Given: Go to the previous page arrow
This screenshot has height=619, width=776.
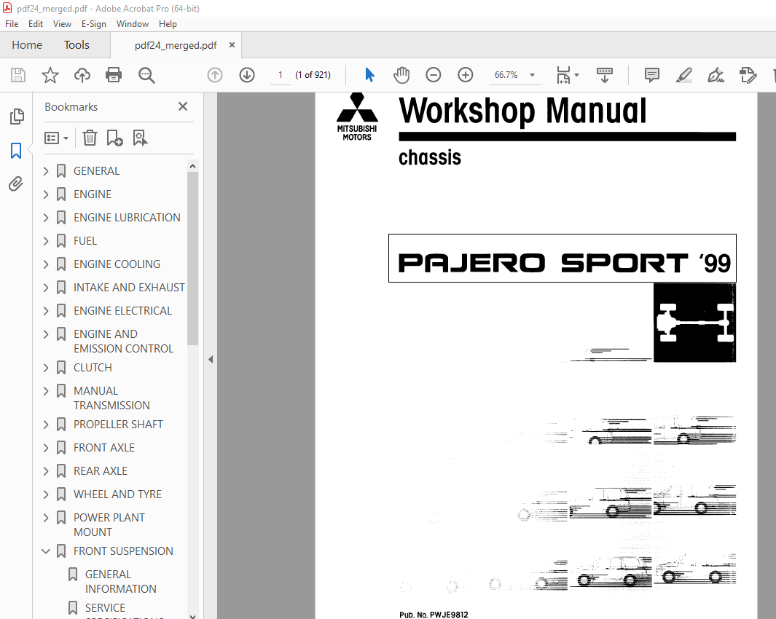Looking at the screenshot, I should click(x=215, y=75).
